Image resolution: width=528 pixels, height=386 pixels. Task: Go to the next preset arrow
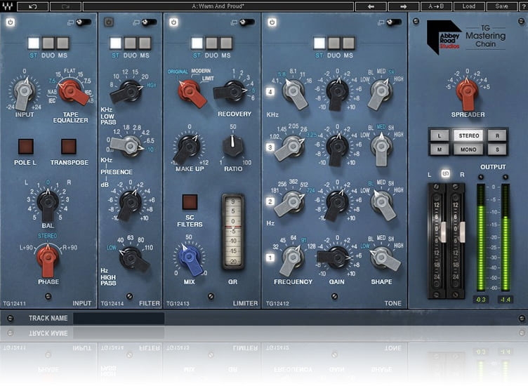coord(404,6)
